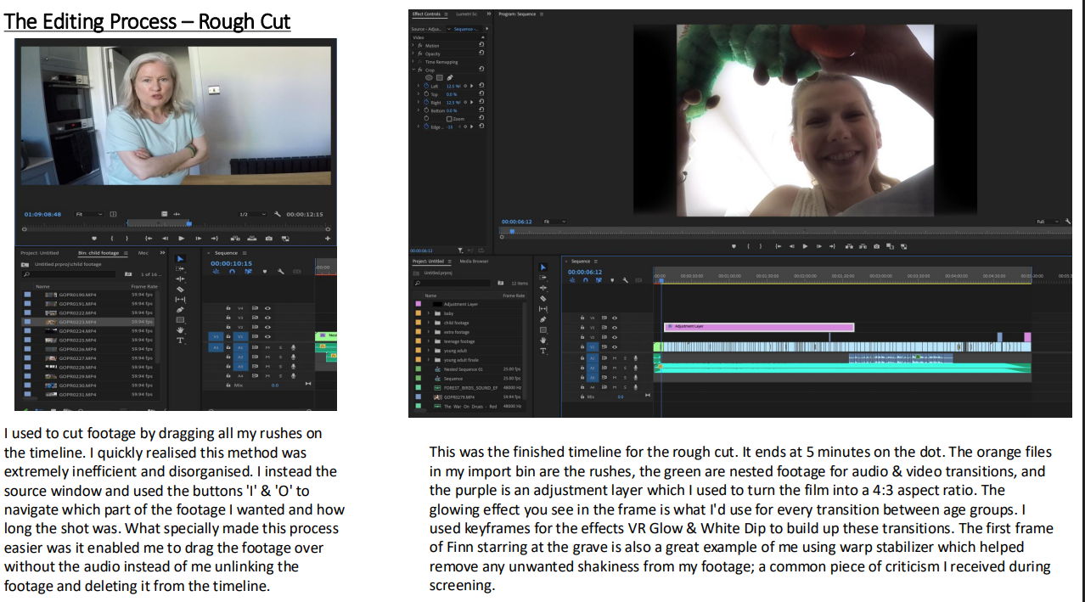
Task: Mute track A1 under timecode 00:00:10:15
Action: tap(267, 347)
